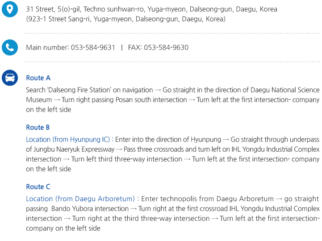Click the '31 Street, 5(o)-gil' address line
Image resolution: width=322 pixels, height=241 pixels.
point(53,9)
